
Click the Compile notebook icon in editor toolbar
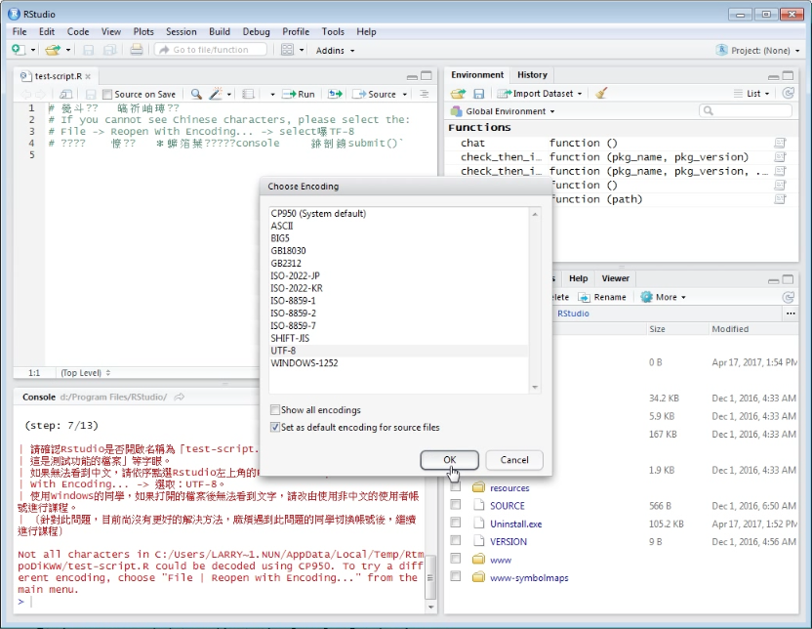click(x=248, y=95)
